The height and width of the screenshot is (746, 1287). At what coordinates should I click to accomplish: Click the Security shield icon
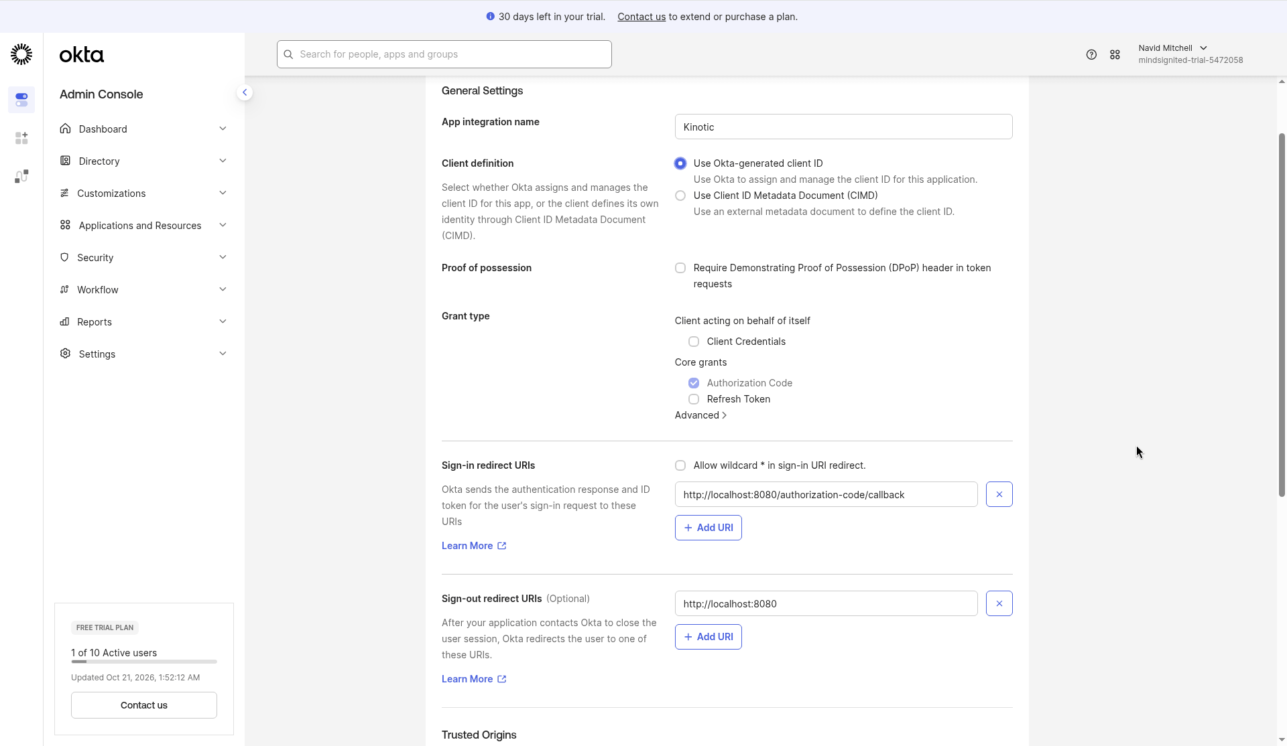tap(64, 257)
